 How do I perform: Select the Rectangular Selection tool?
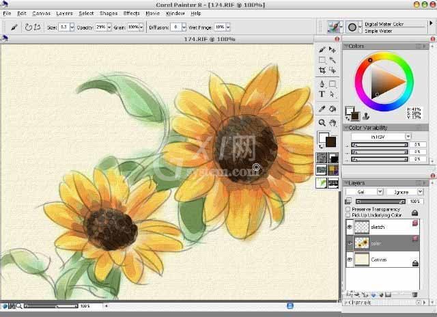point(322,60)
